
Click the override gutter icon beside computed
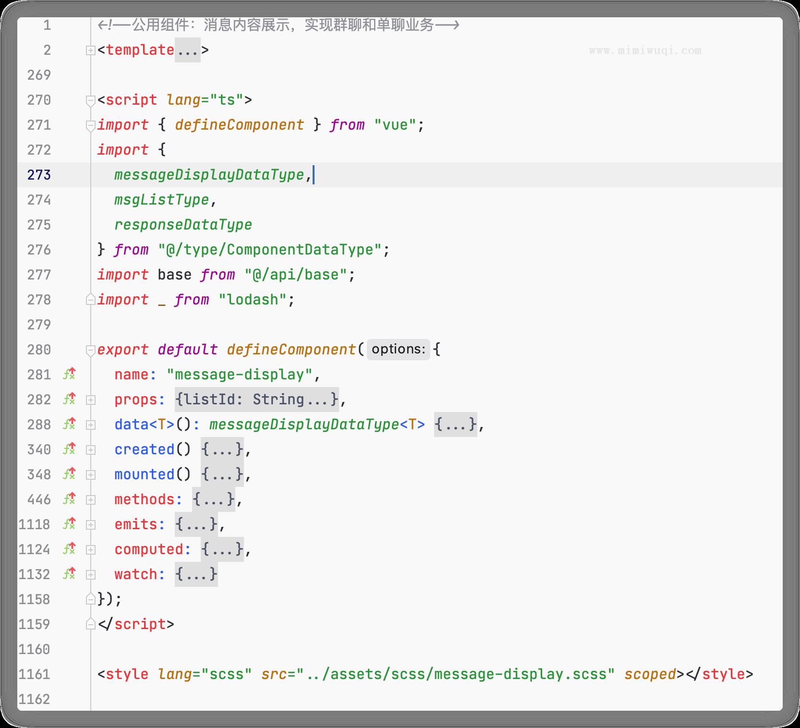pos(70,549)
